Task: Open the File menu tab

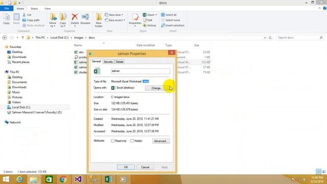Action: (7, 9)
